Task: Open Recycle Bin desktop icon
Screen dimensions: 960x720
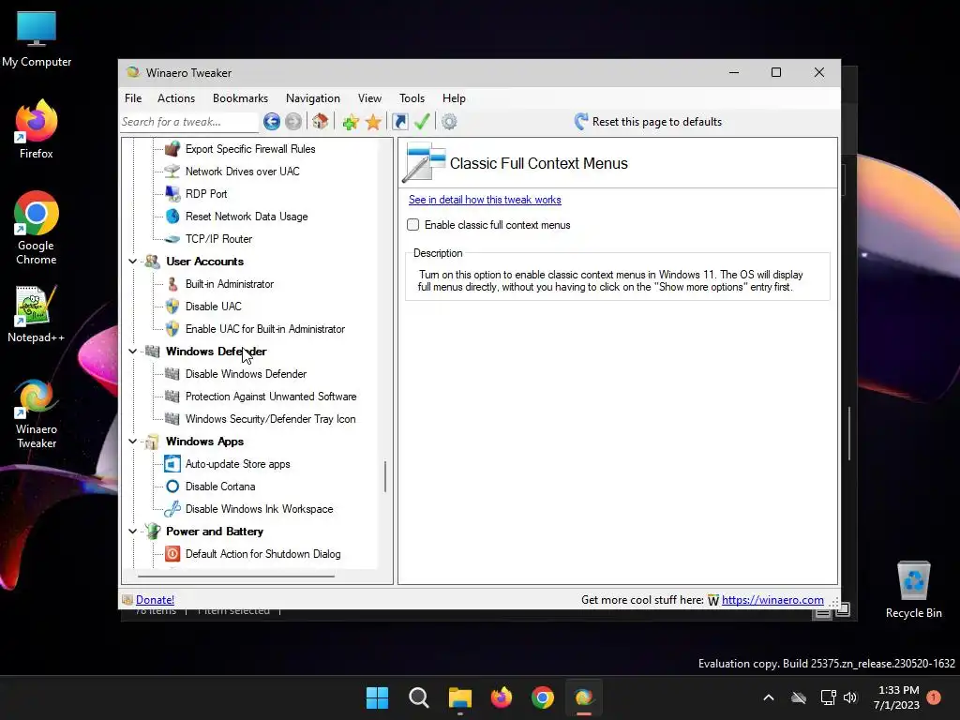Action: pyautogui.click(x=913, y=589)
